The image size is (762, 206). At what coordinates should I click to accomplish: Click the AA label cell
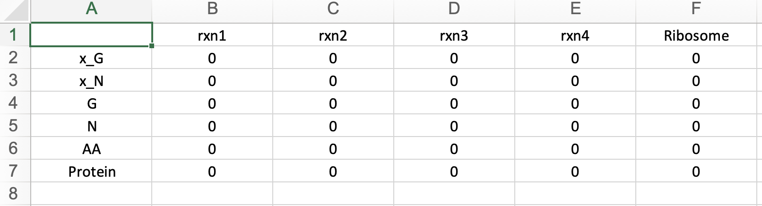pos(91,149)
